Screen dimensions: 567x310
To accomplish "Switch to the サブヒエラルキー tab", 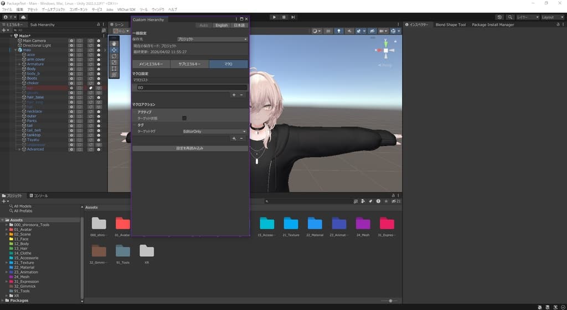I will [189, 64].
